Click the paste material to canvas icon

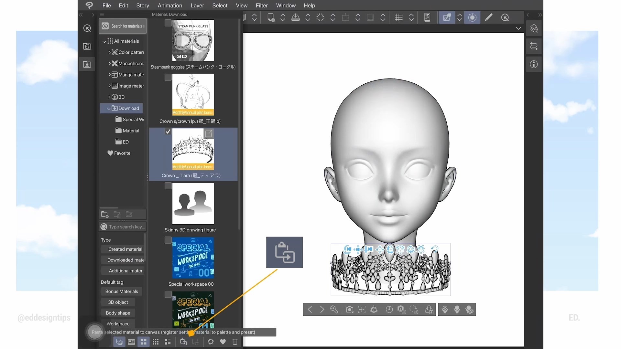(x=183, y=342)
